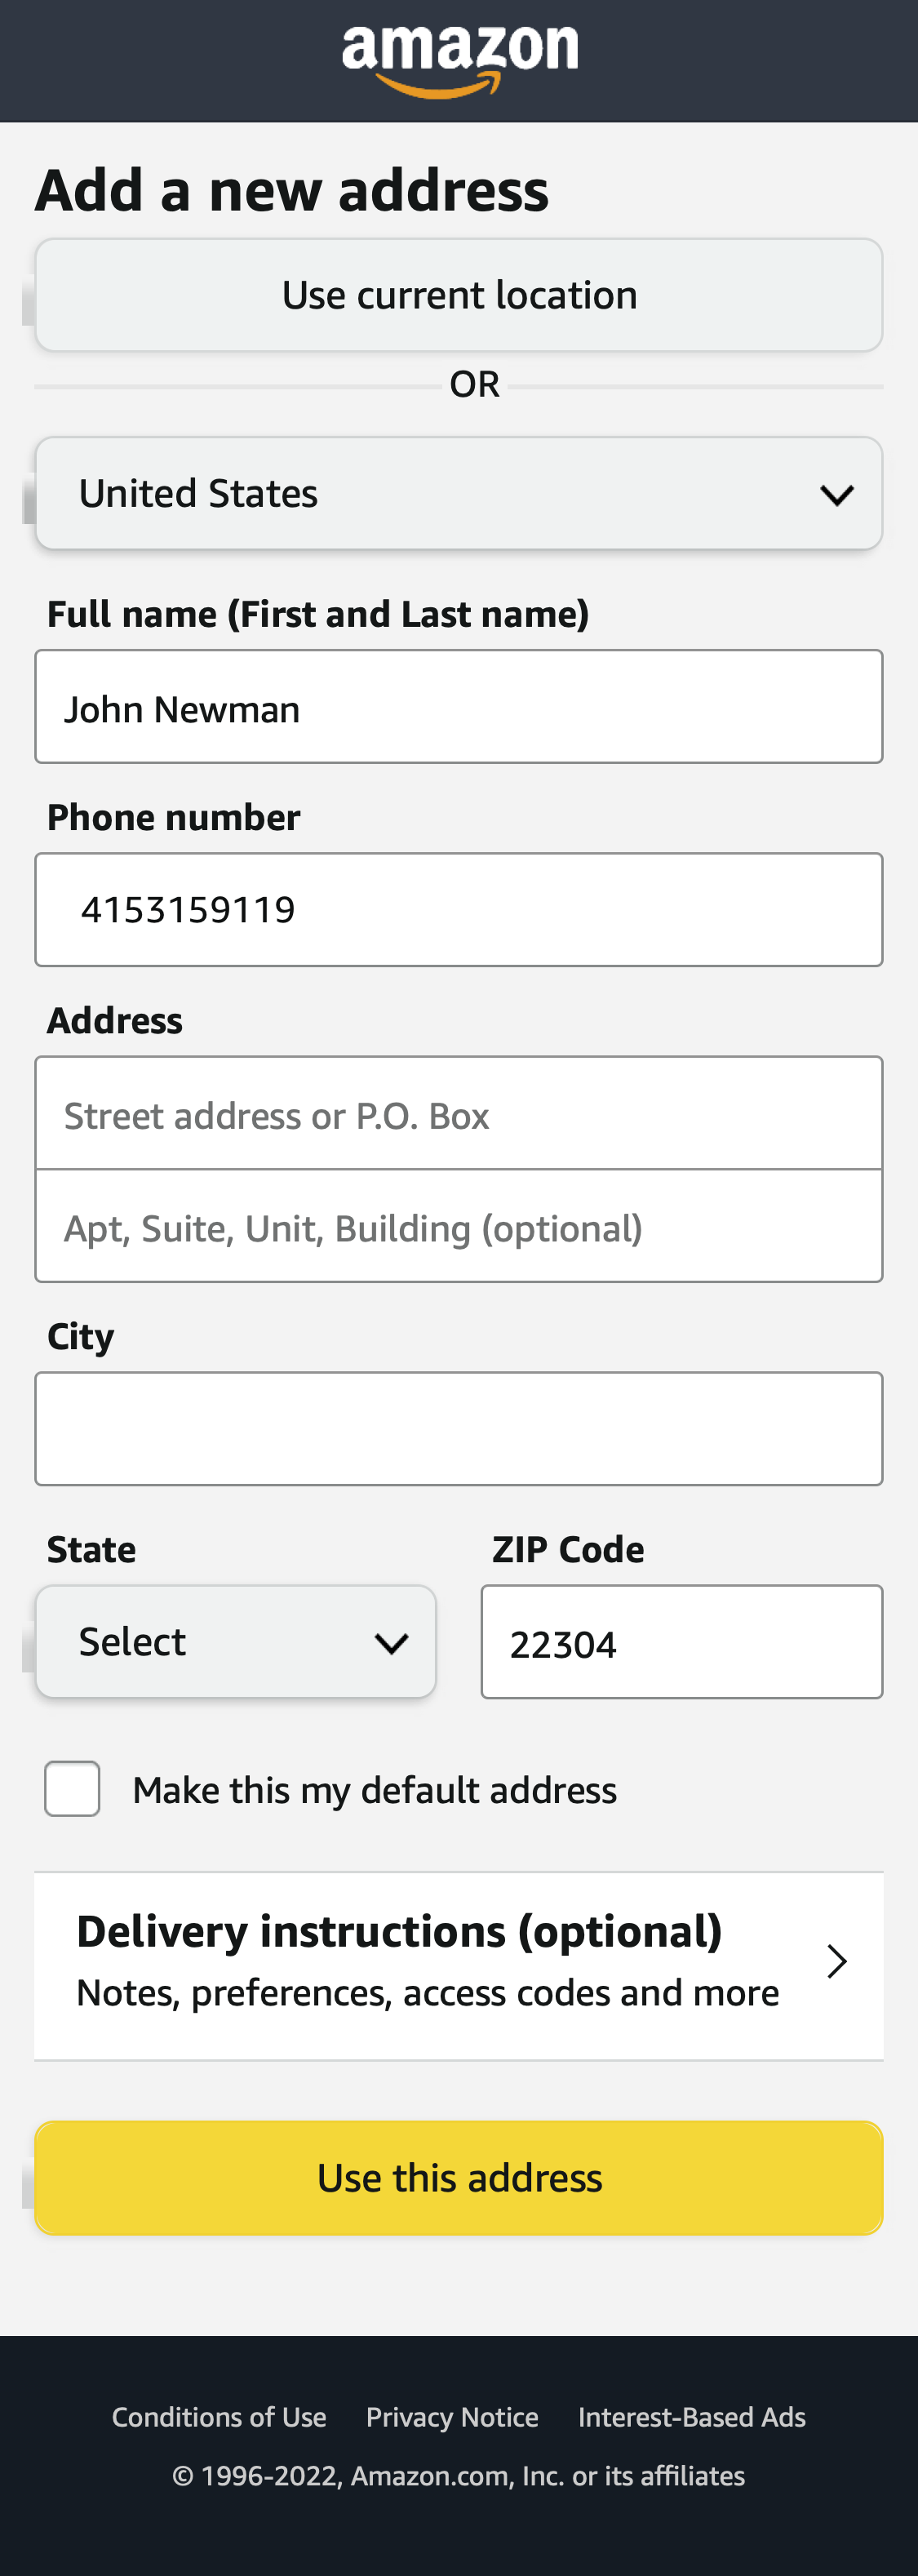Check 'Make this my default address'
This screenshot has height=2576, width=918.
pos(71,1788)
